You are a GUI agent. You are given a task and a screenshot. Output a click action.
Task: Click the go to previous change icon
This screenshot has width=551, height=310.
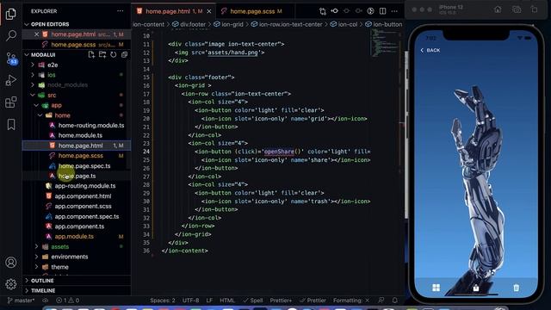point(335,11)
